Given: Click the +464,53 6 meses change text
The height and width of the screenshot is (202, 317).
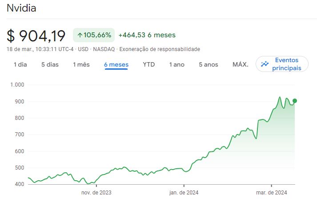Looking at the screenshot, I should [x=147, y=35].
